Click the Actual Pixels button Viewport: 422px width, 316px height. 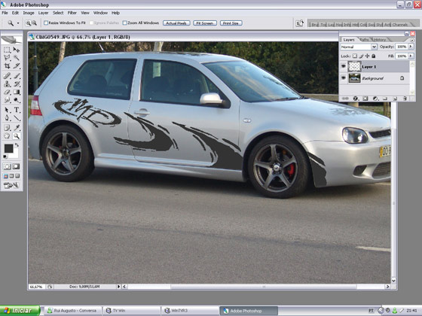(176, 23)
